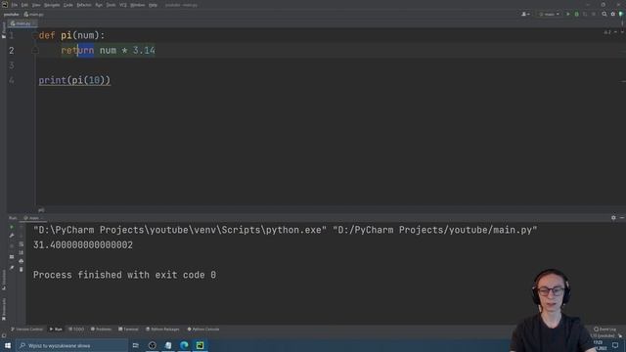
Task: Toggle scroll to end in Run console
Action: tap(22, 252)
